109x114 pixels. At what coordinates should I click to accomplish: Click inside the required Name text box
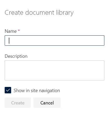[x=54, y=40]
